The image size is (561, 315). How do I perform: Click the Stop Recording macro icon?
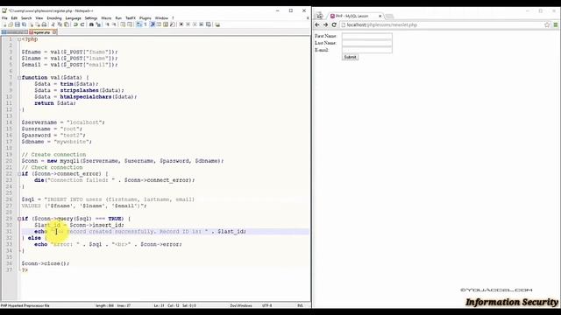point(188,24)
